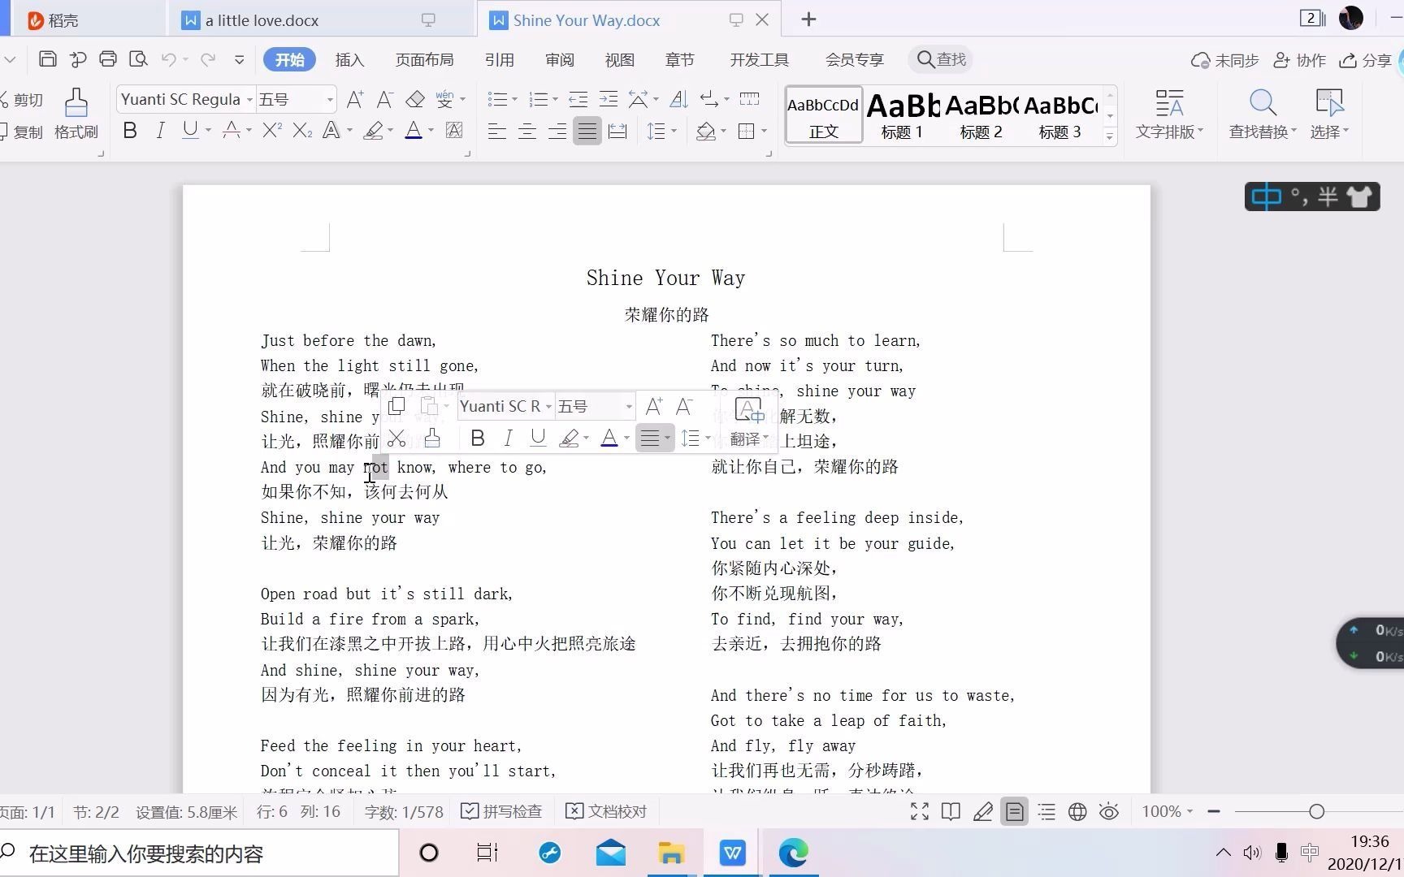The width and height of the screenshot is (1404, 877).
Task: Click the Save icon in quick toolbar
Action: tap(48, 59)
